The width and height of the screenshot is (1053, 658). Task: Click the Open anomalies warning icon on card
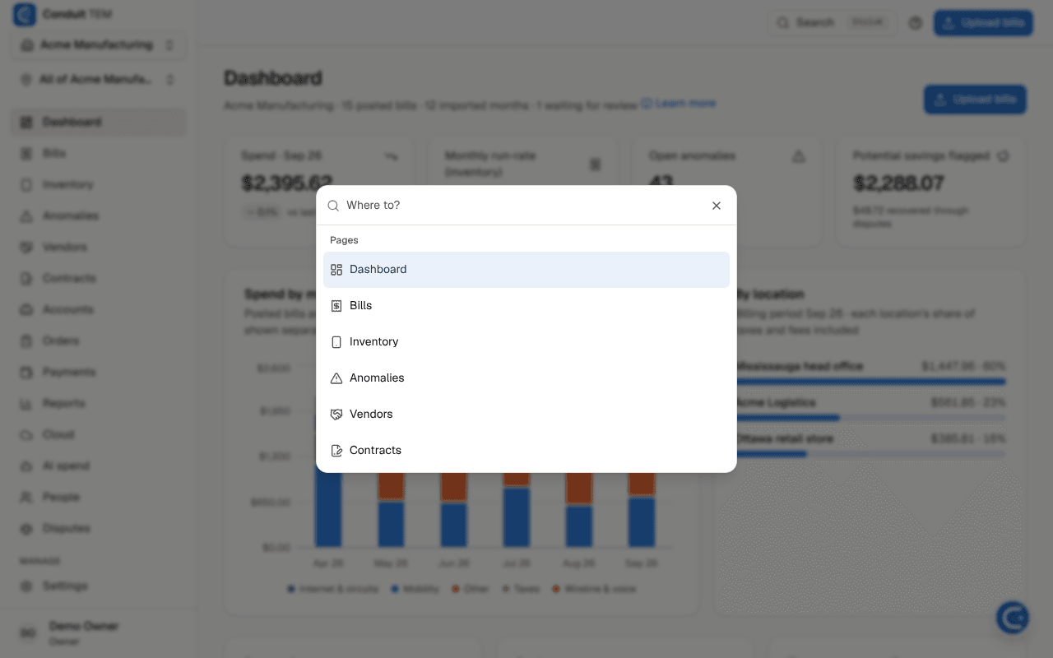click(798, 156)
